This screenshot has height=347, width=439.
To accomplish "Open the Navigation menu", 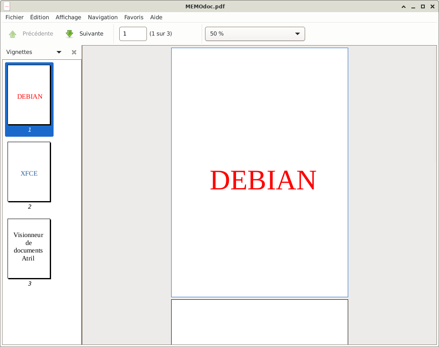I will tap(103, 17).
